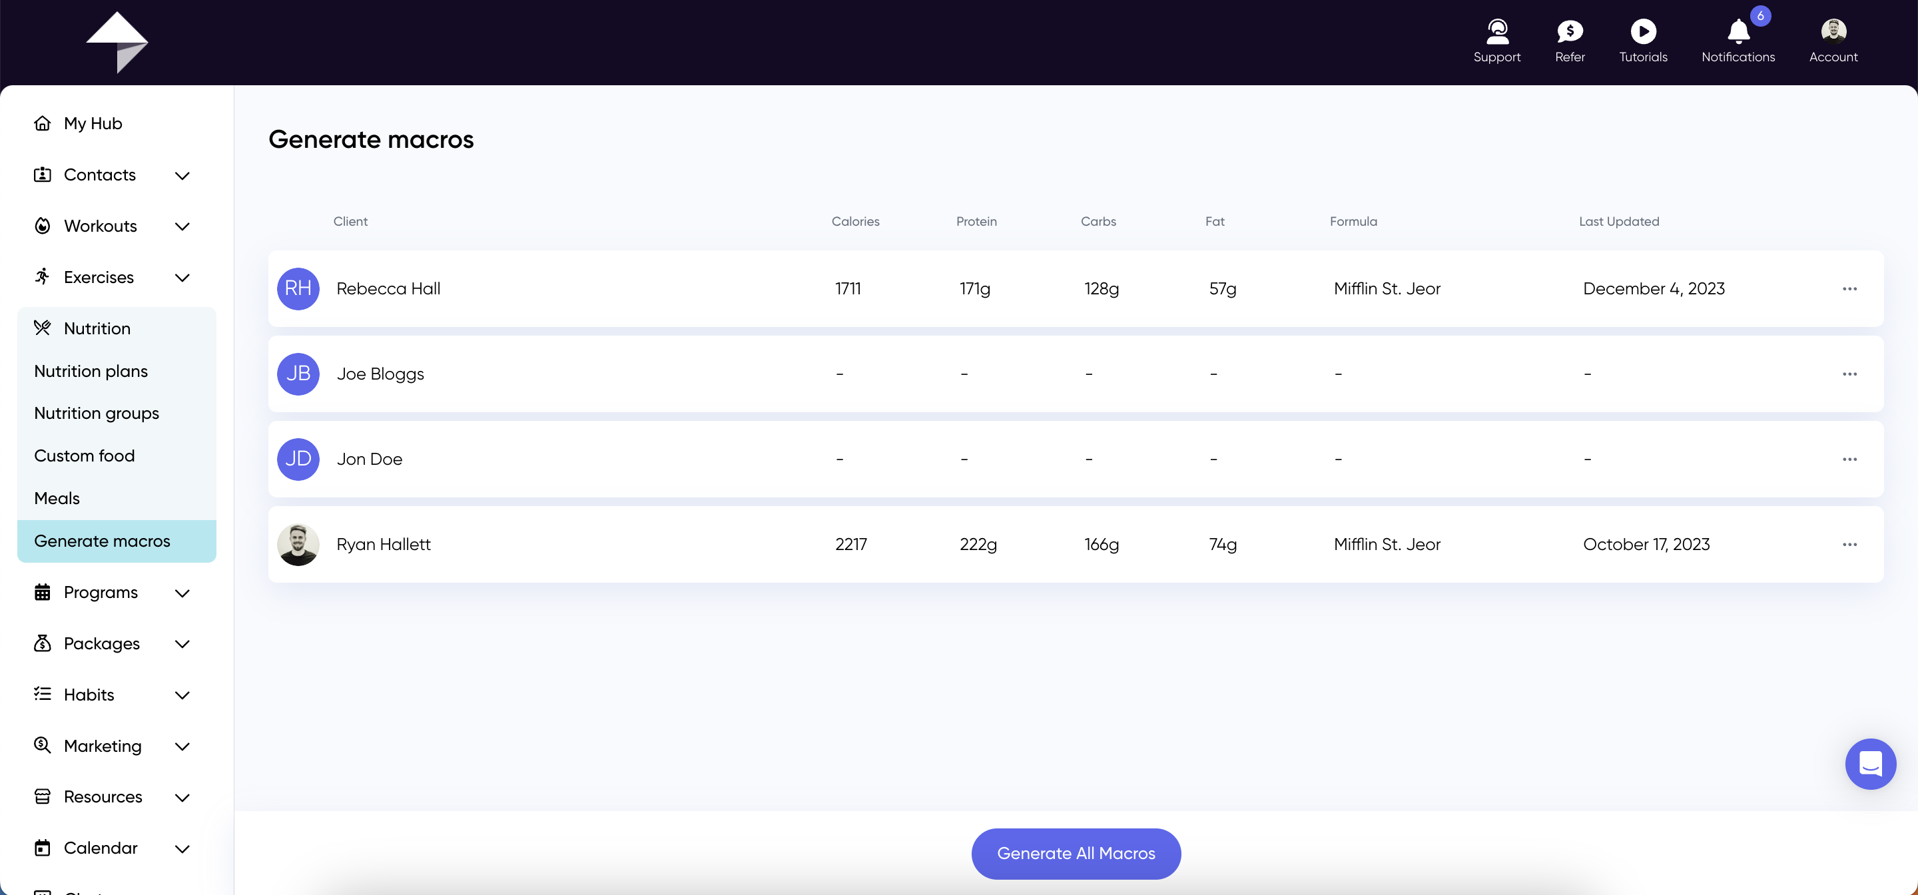The height and width of the screenshot is (895, 1918).
Task: Open Meals in sidebar
Action: tap(57, 498)
